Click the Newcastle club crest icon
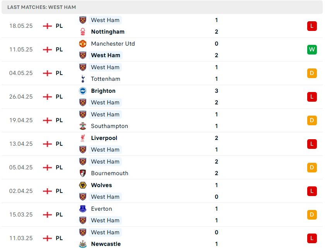This screenshot has width=325, height=249. coord(83,244)
